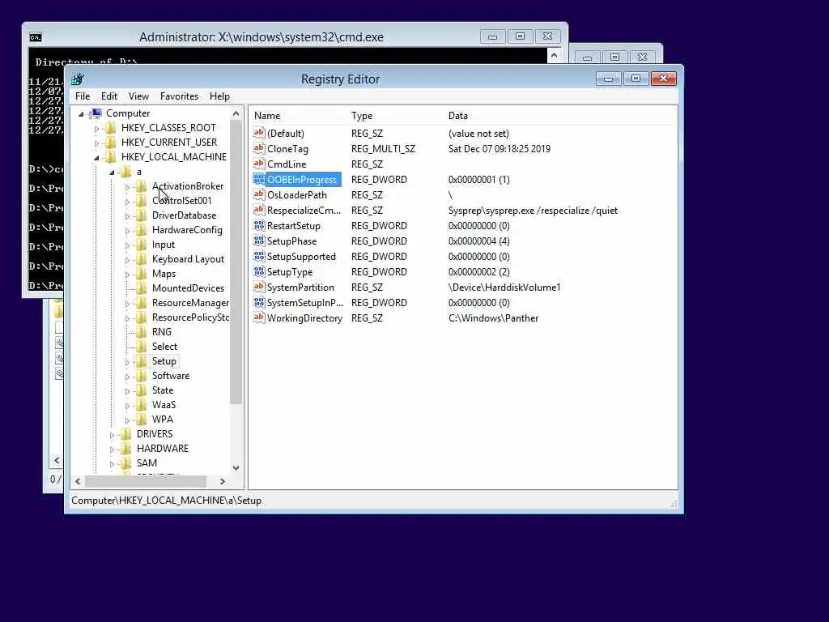Image resolution: width=829 pixels, height=622 pixels.
Task: Click the SetupPhase DWORD icon
Action: (258, 241)
